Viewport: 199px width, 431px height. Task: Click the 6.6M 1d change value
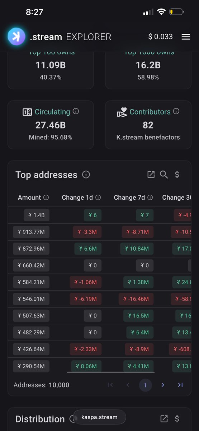point(88,249)
